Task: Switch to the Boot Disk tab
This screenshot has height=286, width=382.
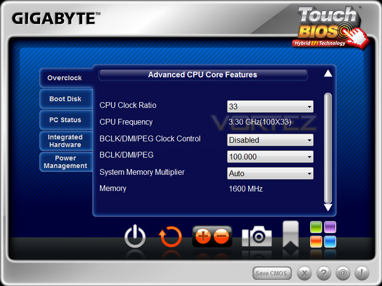Action: pyautogui.click(x=66, y=99)
